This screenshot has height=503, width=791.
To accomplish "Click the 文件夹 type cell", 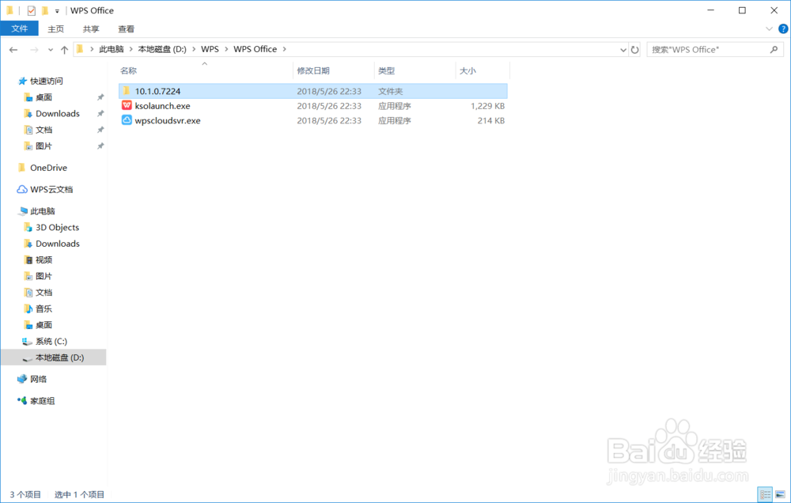I will point(391,91).
